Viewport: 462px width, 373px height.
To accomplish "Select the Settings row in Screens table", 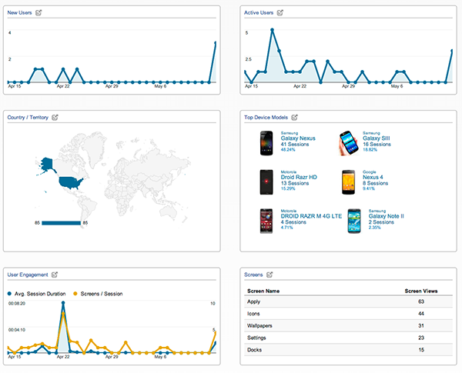I will (348, 338).
